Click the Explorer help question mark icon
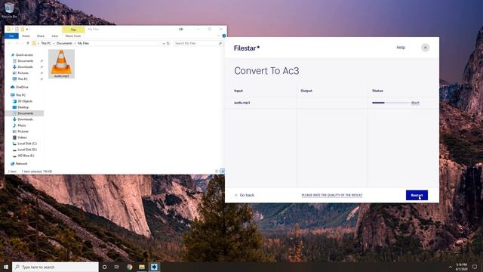 (224, 36)
